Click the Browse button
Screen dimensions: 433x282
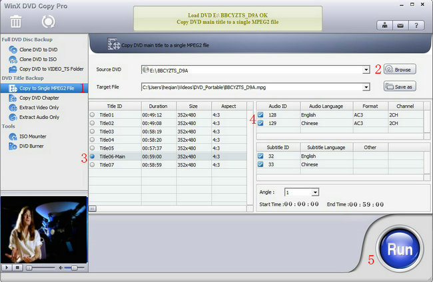400,69
